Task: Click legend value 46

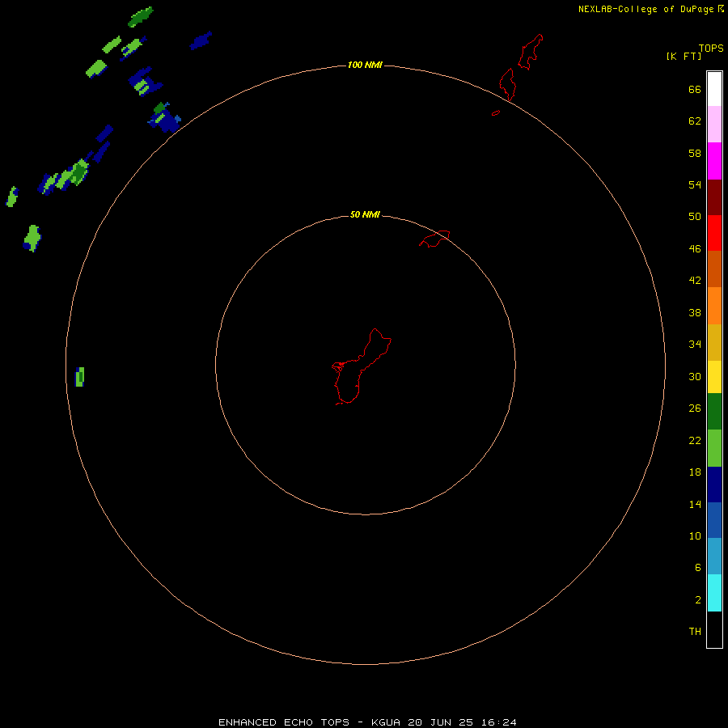Action: pos(695,249)
